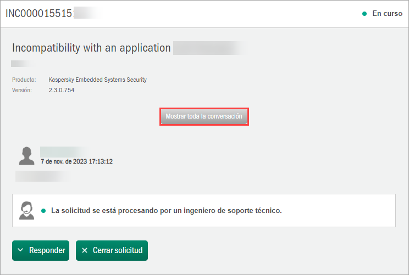The width and height of the screenshot is (409, 275).
Task: Click the message 'La solicitud se está procesando'
Action: (167, 210)
